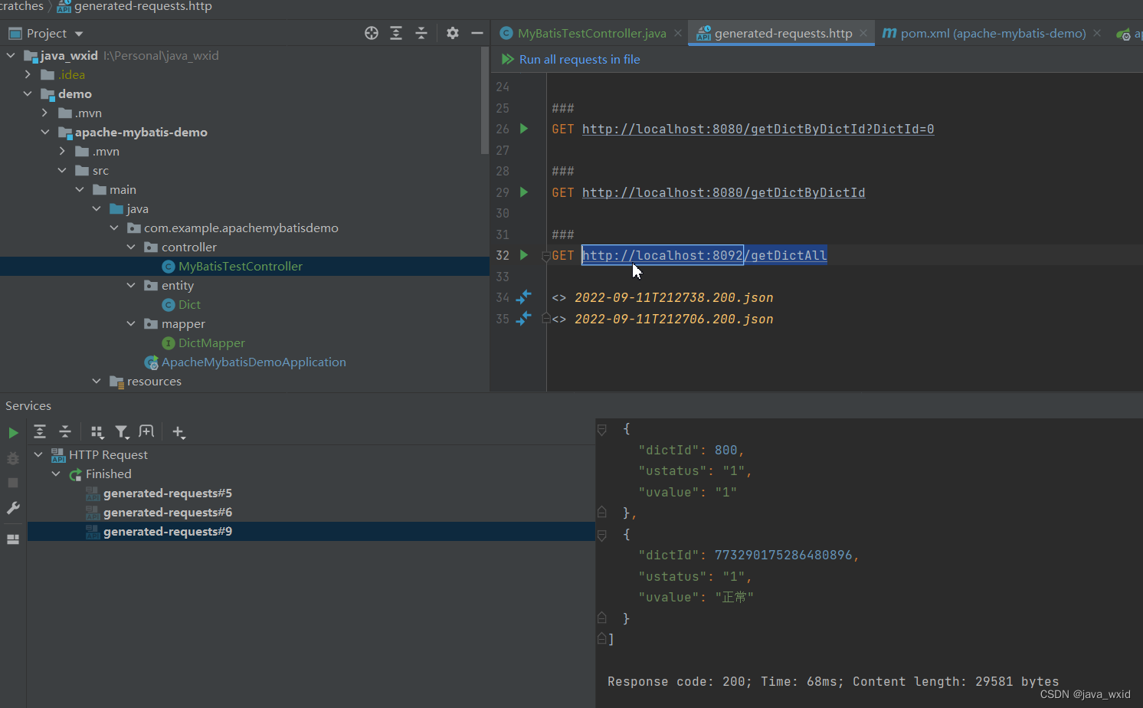Click the wrench settings icon in Services
Screen dimensions: 1143x708
(13, 508)
